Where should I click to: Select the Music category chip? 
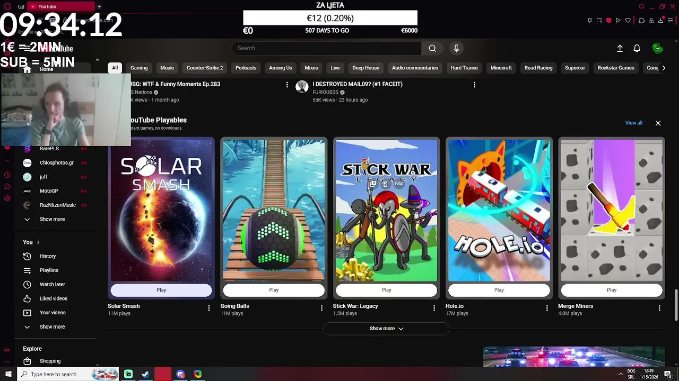pyautogui.click(x=167, y=68)
